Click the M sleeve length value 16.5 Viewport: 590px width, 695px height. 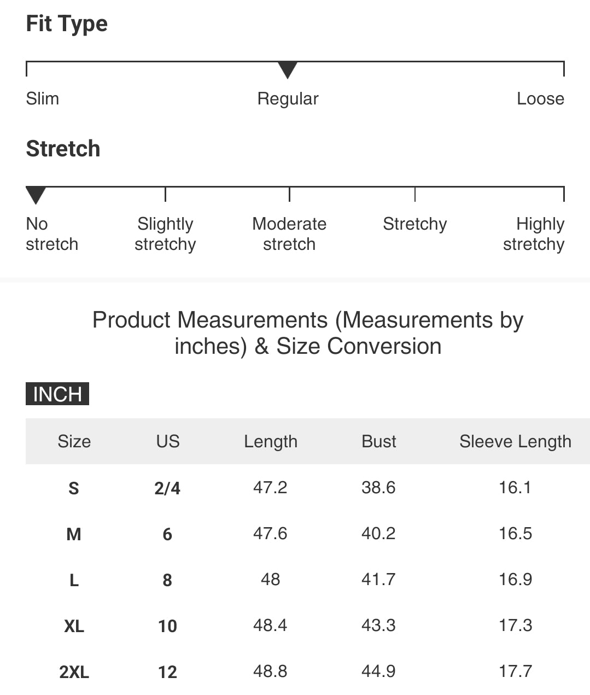(515, 533)
